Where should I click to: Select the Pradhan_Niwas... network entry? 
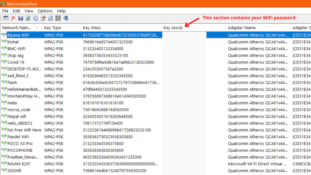[x=23, y=157]
